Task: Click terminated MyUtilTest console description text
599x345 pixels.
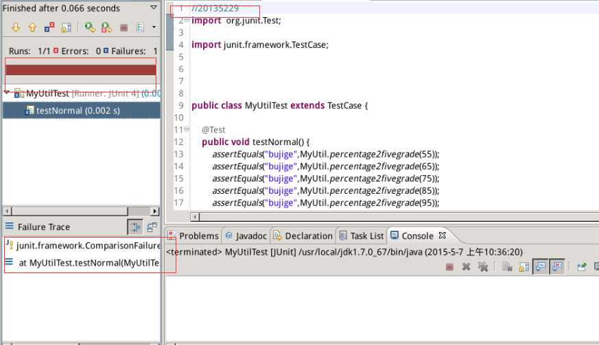Action: click(344, 252)
